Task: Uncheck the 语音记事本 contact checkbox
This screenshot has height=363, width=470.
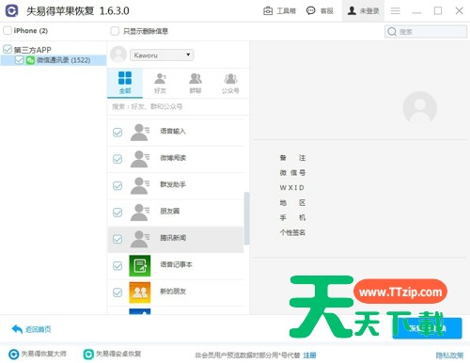Action: click(117, 266)
